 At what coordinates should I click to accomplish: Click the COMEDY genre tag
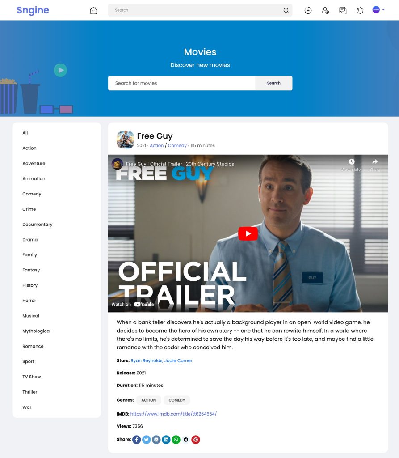coord(176,400)
